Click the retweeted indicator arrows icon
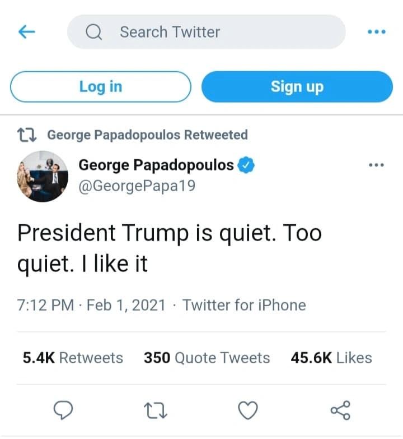This screenshot has width=403, height=439. click(x=27, y=135)
